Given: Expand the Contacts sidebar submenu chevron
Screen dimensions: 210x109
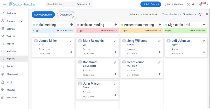Looking at the screenshot, I should tap(21, 21).
